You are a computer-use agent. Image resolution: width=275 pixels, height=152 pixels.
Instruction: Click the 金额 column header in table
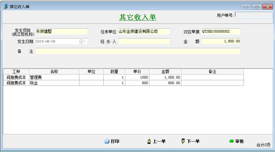165,72
